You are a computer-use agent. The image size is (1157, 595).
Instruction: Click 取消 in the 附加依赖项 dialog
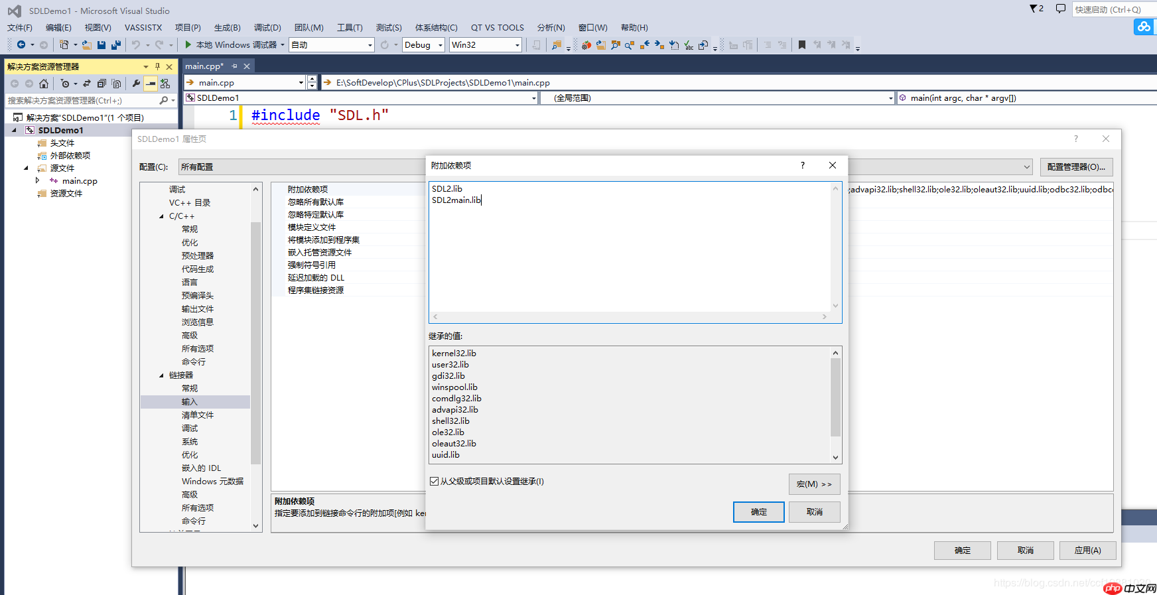[815, 512]
